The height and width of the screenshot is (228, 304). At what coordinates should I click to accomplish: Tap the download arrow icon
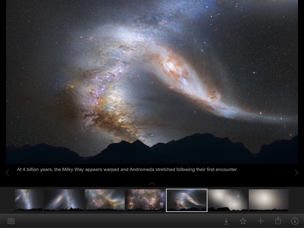point(226,221)
